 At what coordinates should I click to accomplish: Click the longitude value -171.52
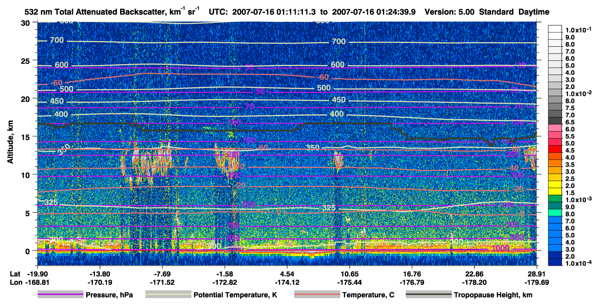pos(162,282)
